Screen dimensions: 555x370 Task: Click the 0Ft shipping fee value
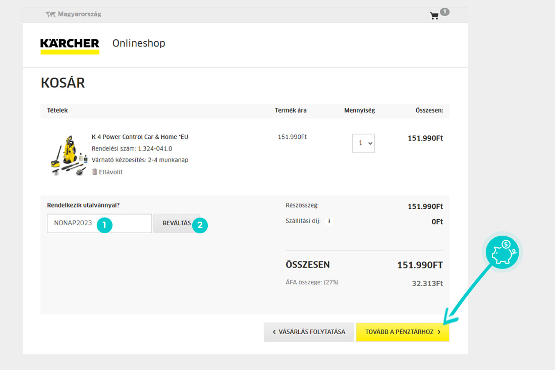pyautogui.click(x=437, y=222)
